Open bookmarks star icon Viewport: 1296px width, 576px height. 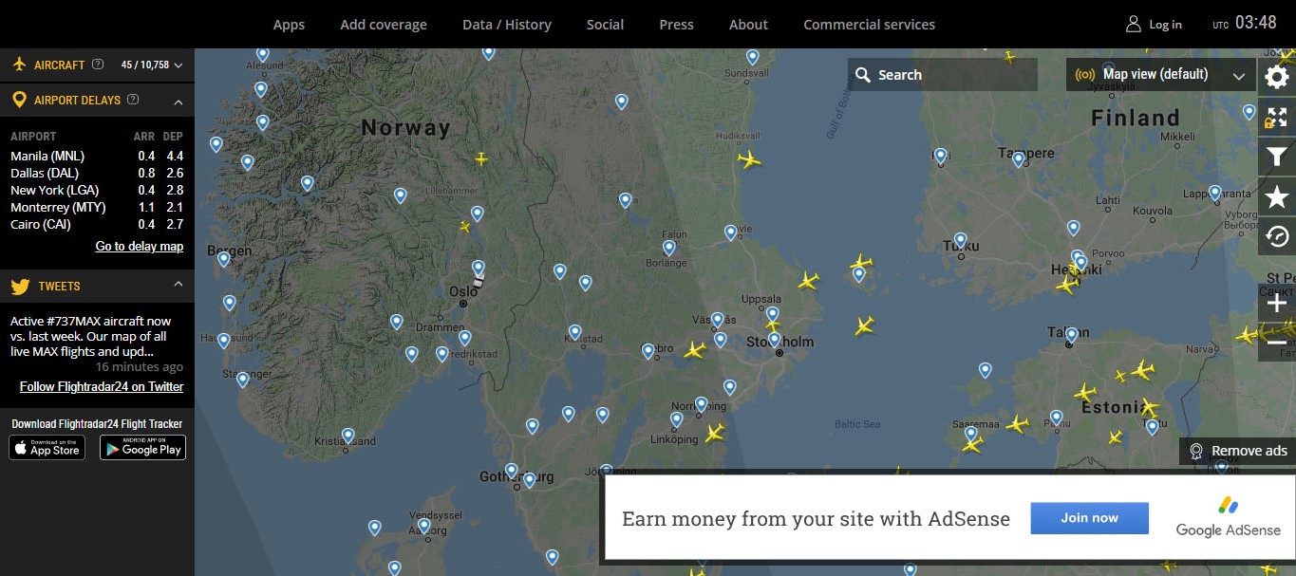tap(1277, 196)
